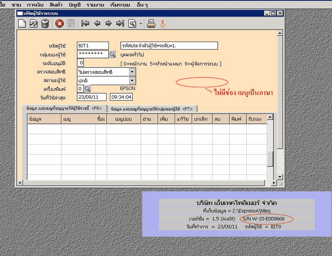Expand the ตรวจสอบสิทธิ dropdown
The width and height of the screenshot is (332, 256).
coord(132,72)
